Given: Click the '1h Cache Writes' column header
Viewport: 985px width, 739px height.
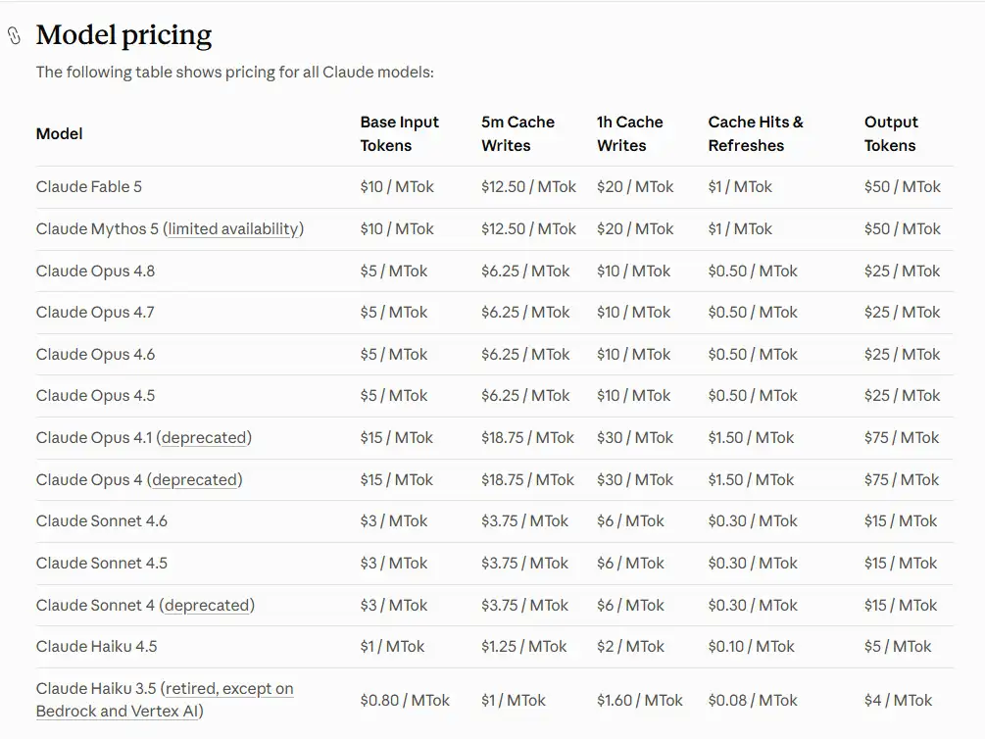Looking at the screenshot, I should pos(629,134).
